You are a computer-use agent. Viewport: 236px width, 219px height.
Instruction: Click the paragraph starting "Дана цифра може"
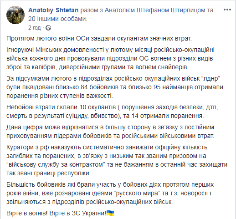click(x=110, y=132)
